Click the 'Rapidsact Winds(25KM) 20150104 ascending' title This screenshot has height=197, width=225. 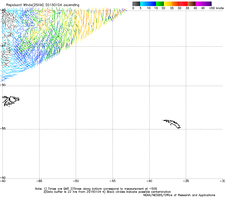43,5
